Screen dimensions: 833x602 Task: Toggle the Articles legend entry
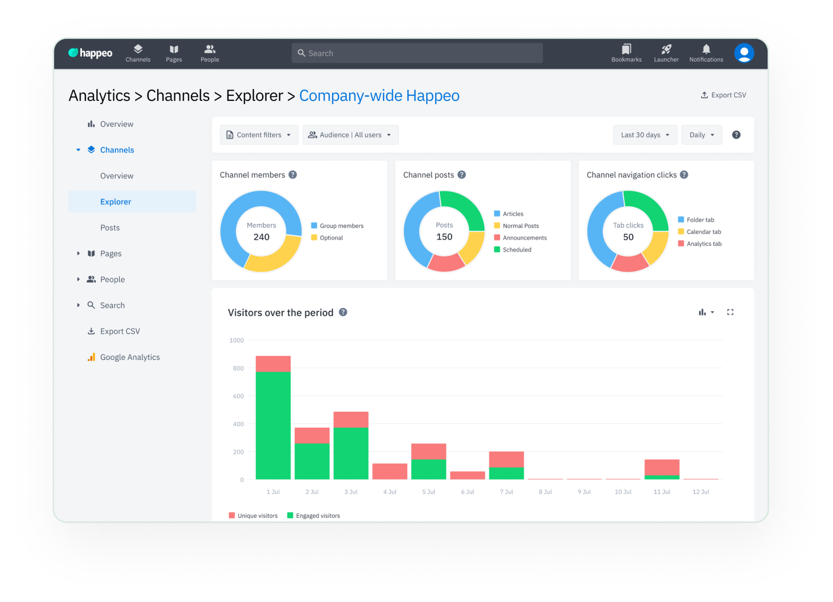coord(509,214)
